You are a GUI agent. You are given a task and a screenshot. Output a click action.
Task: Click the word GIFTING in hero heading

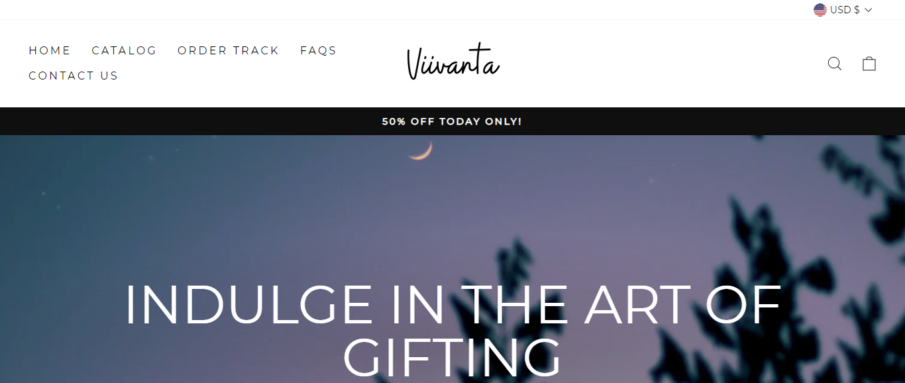click(x=452, y=358)
